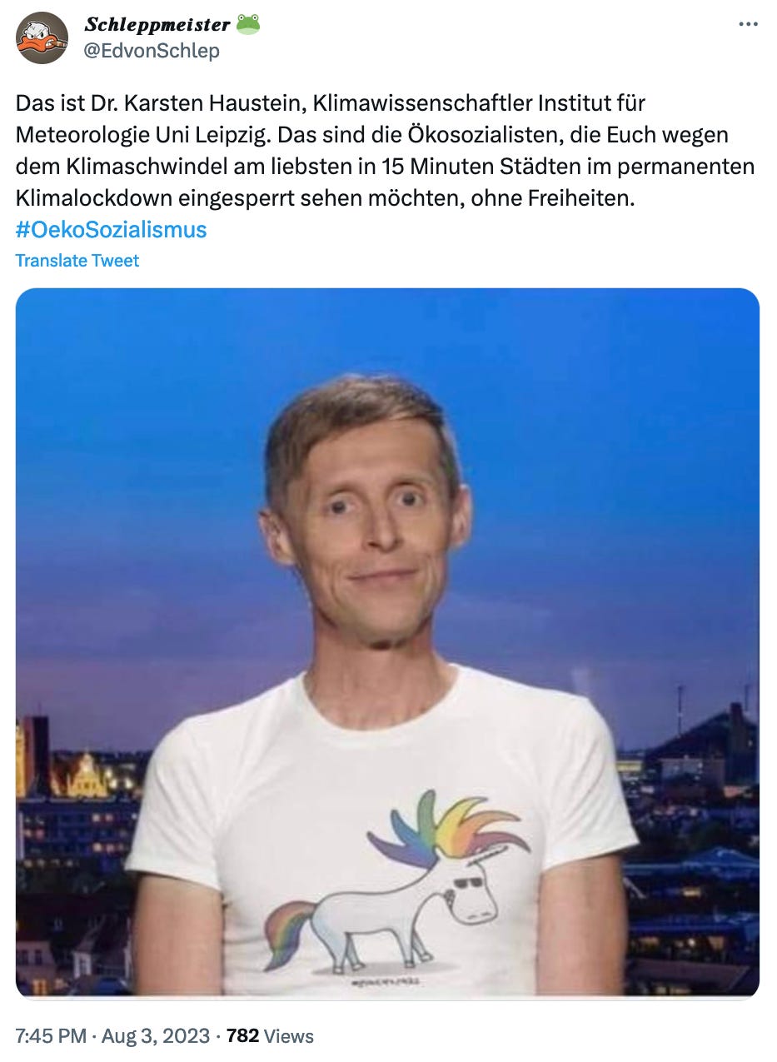Click the Aug 3, 2023 date

coord(156,1036)
